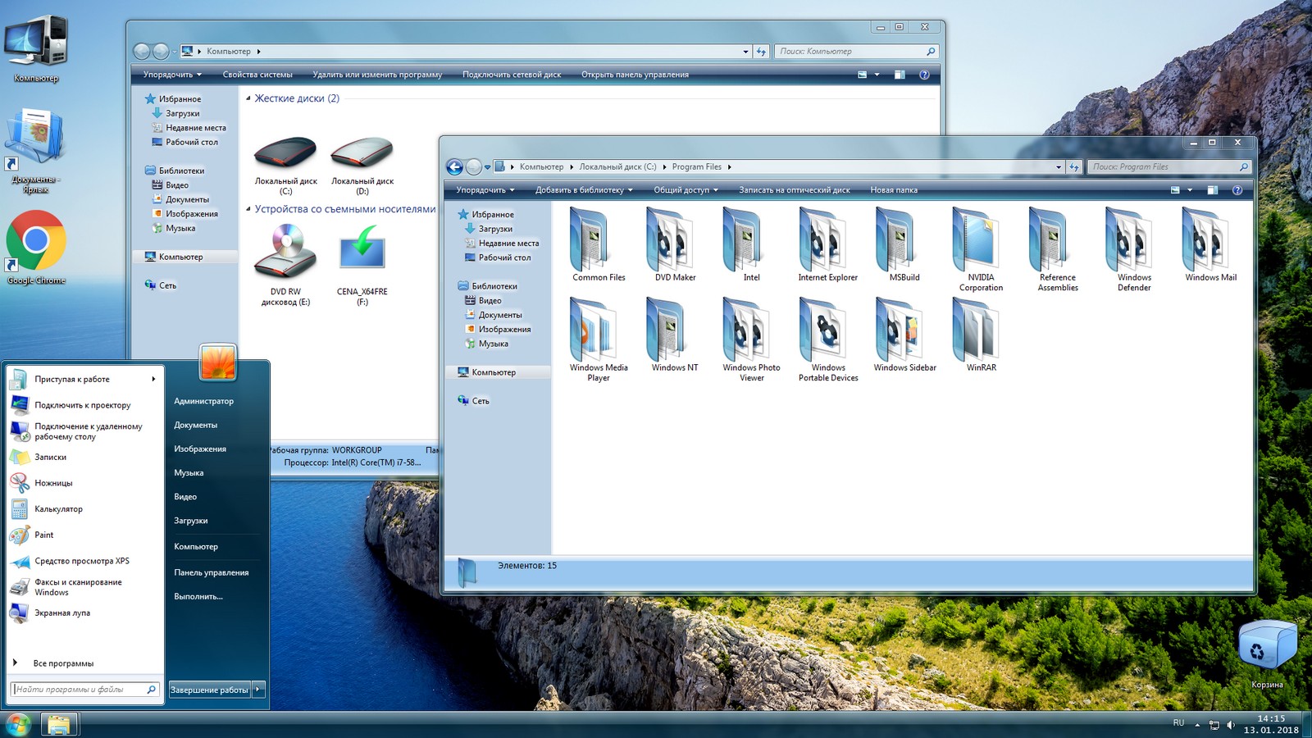Collapse the Жесткие диски group
The width and height of the screenshot is (1312, 738).
tap(248, 98)
